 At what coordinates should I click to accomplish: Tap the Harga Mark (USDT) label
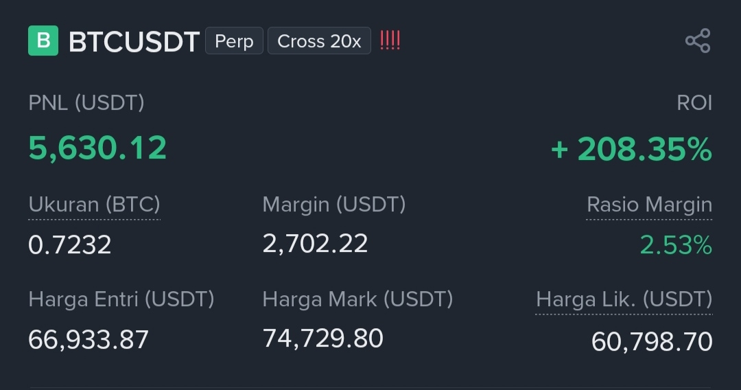tap(357, 299)
